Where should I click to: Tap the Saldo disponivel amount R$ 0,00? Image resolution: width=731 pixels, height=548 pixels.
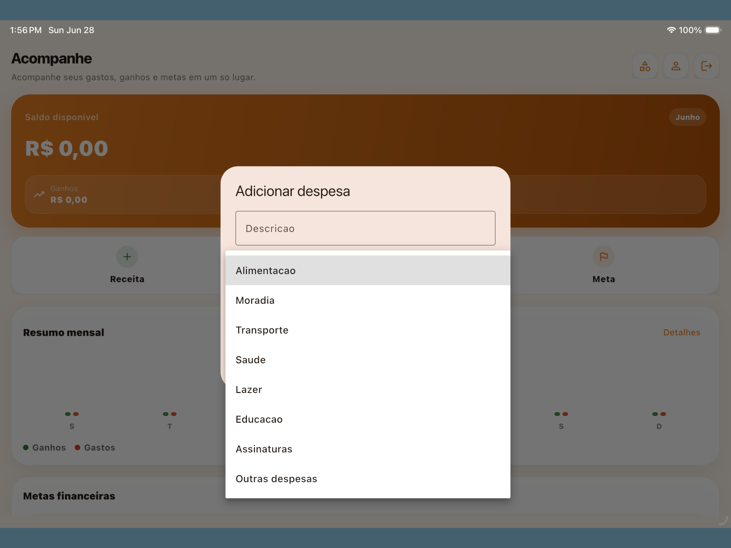pos(66,148)
